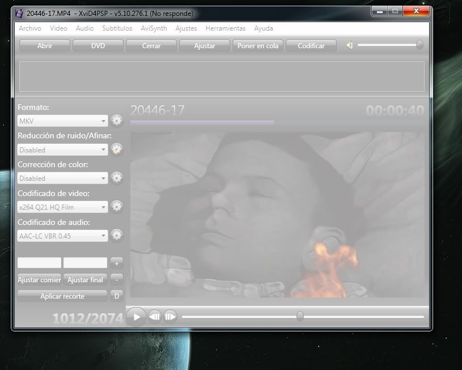Click the video preview frame

point(277,215)
